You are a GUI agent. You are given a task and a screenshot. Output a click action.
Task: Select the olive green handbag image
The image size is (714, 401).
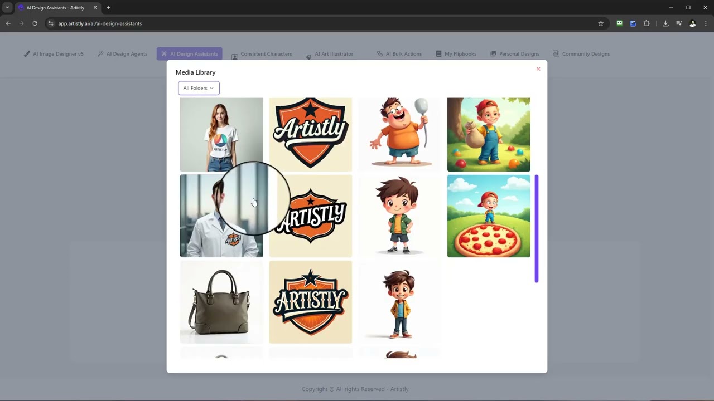(221, 302)
